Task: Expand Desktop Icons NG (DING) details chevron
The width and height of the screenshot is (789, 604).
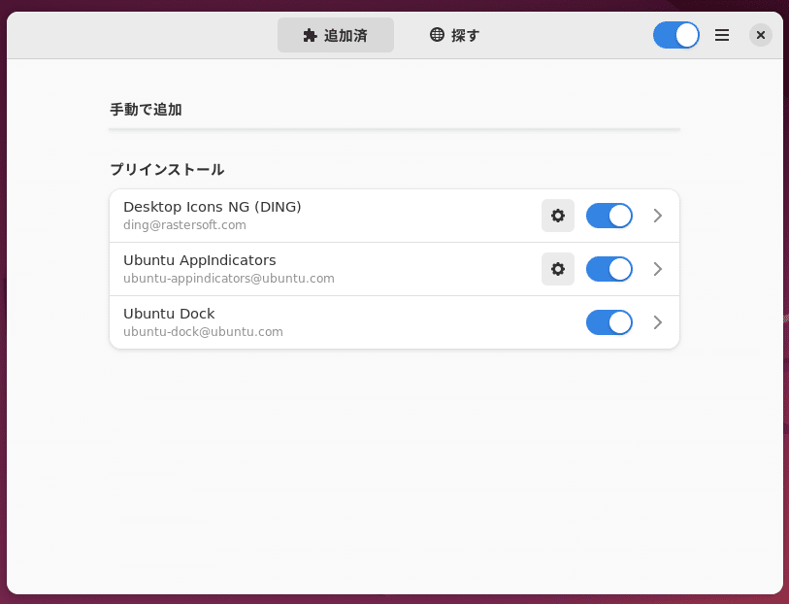Action: [657, 216]
